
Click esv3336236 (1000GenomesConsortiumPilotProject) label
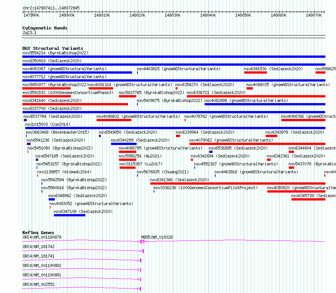tap(205, 188)
